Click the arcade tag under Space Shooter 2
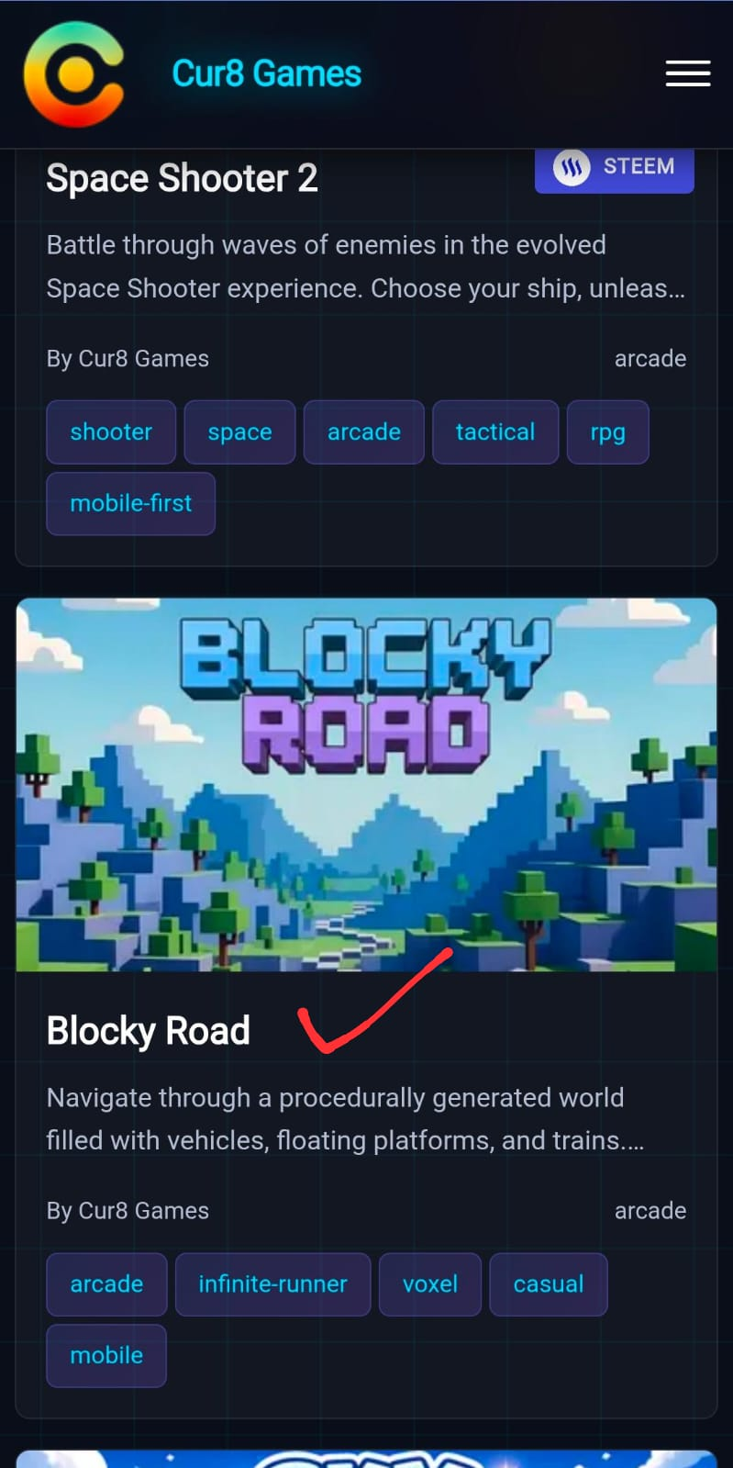Screen dimensions: 733x1468 (x=364, y=431)
